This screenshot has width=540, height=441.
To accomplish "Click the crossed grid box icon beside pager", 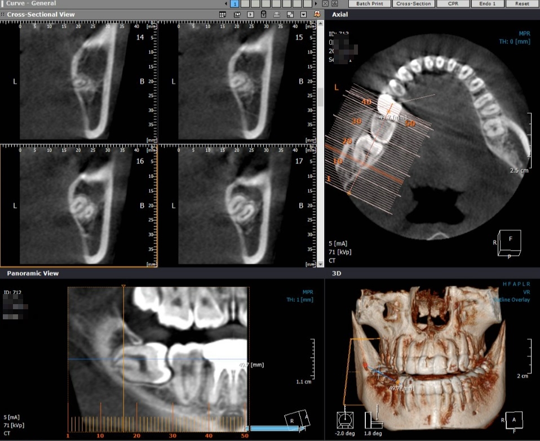I will point(334,4).
